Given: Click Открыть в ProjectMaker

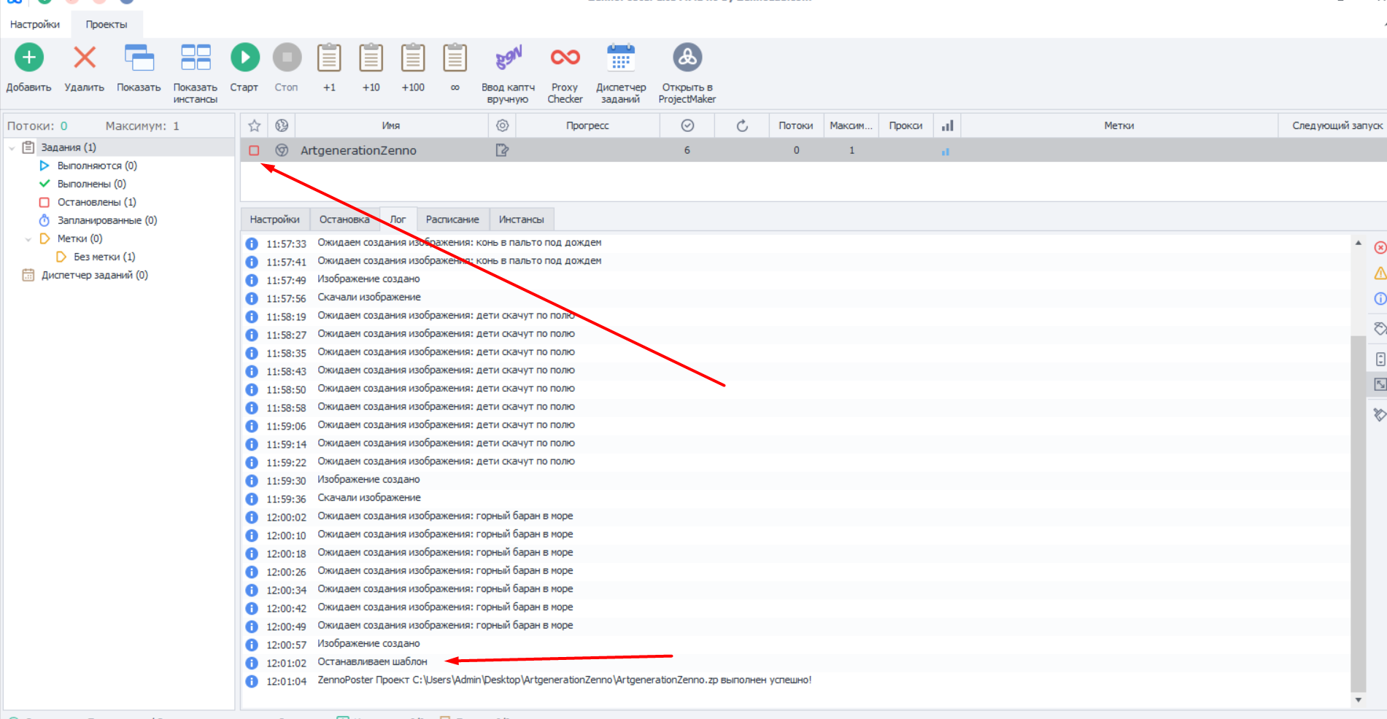Looking at the screenshot, I should 687,73.
